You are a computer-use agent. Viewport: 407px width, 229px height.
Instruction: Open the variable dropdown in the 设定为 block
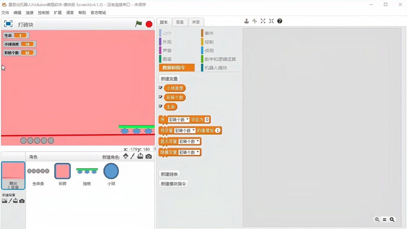click(x=188, y=119)
